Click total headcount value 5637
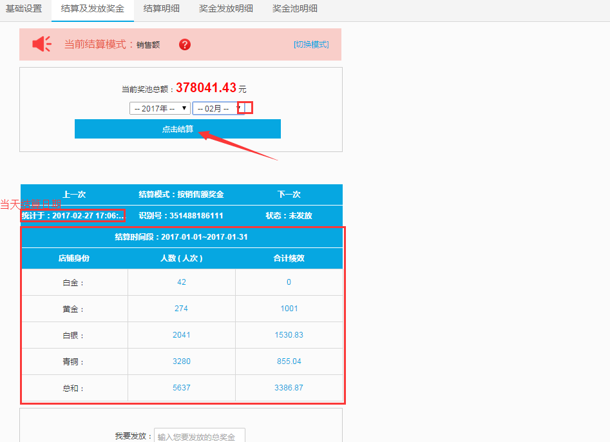Viewport: 610px width, 442px height. click(x=181, y=388)
